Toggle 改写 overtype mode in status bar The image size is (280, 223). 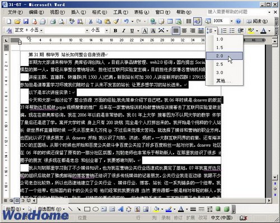203,217
